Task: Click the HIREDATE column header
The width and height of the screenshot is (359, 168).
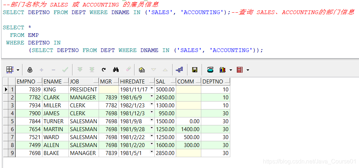Action: [x=137, y=82]
